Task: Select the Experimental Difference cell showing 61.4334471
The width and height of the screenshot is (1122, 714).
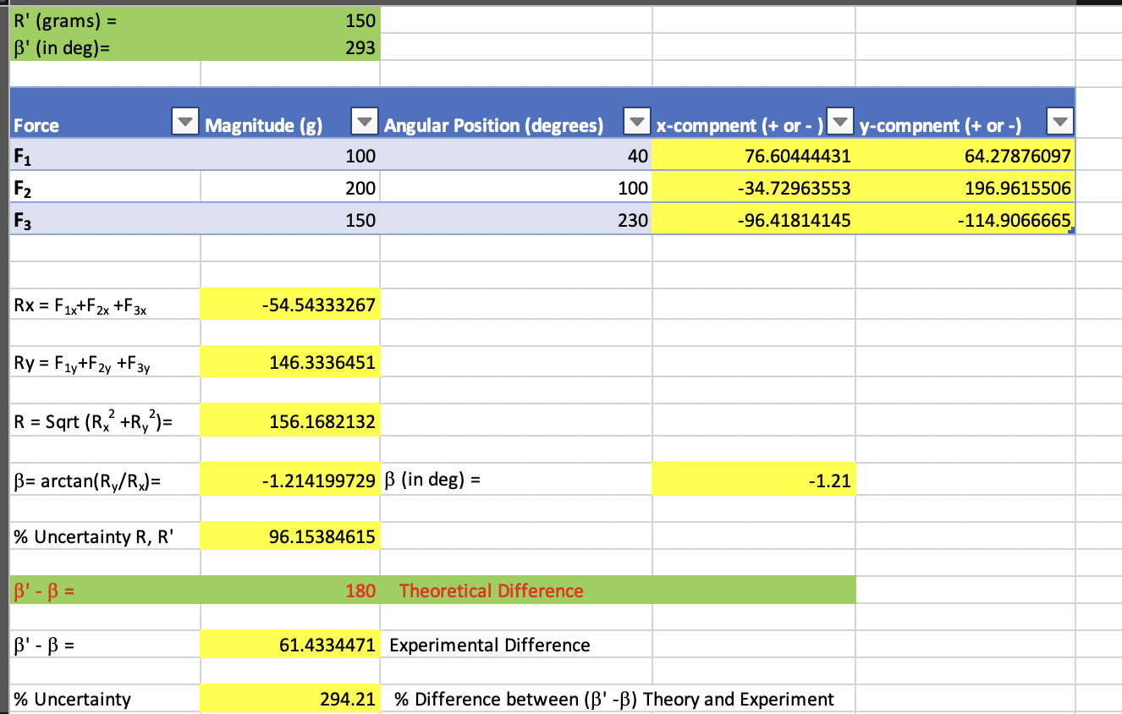Action: click(x=288, y=645)
